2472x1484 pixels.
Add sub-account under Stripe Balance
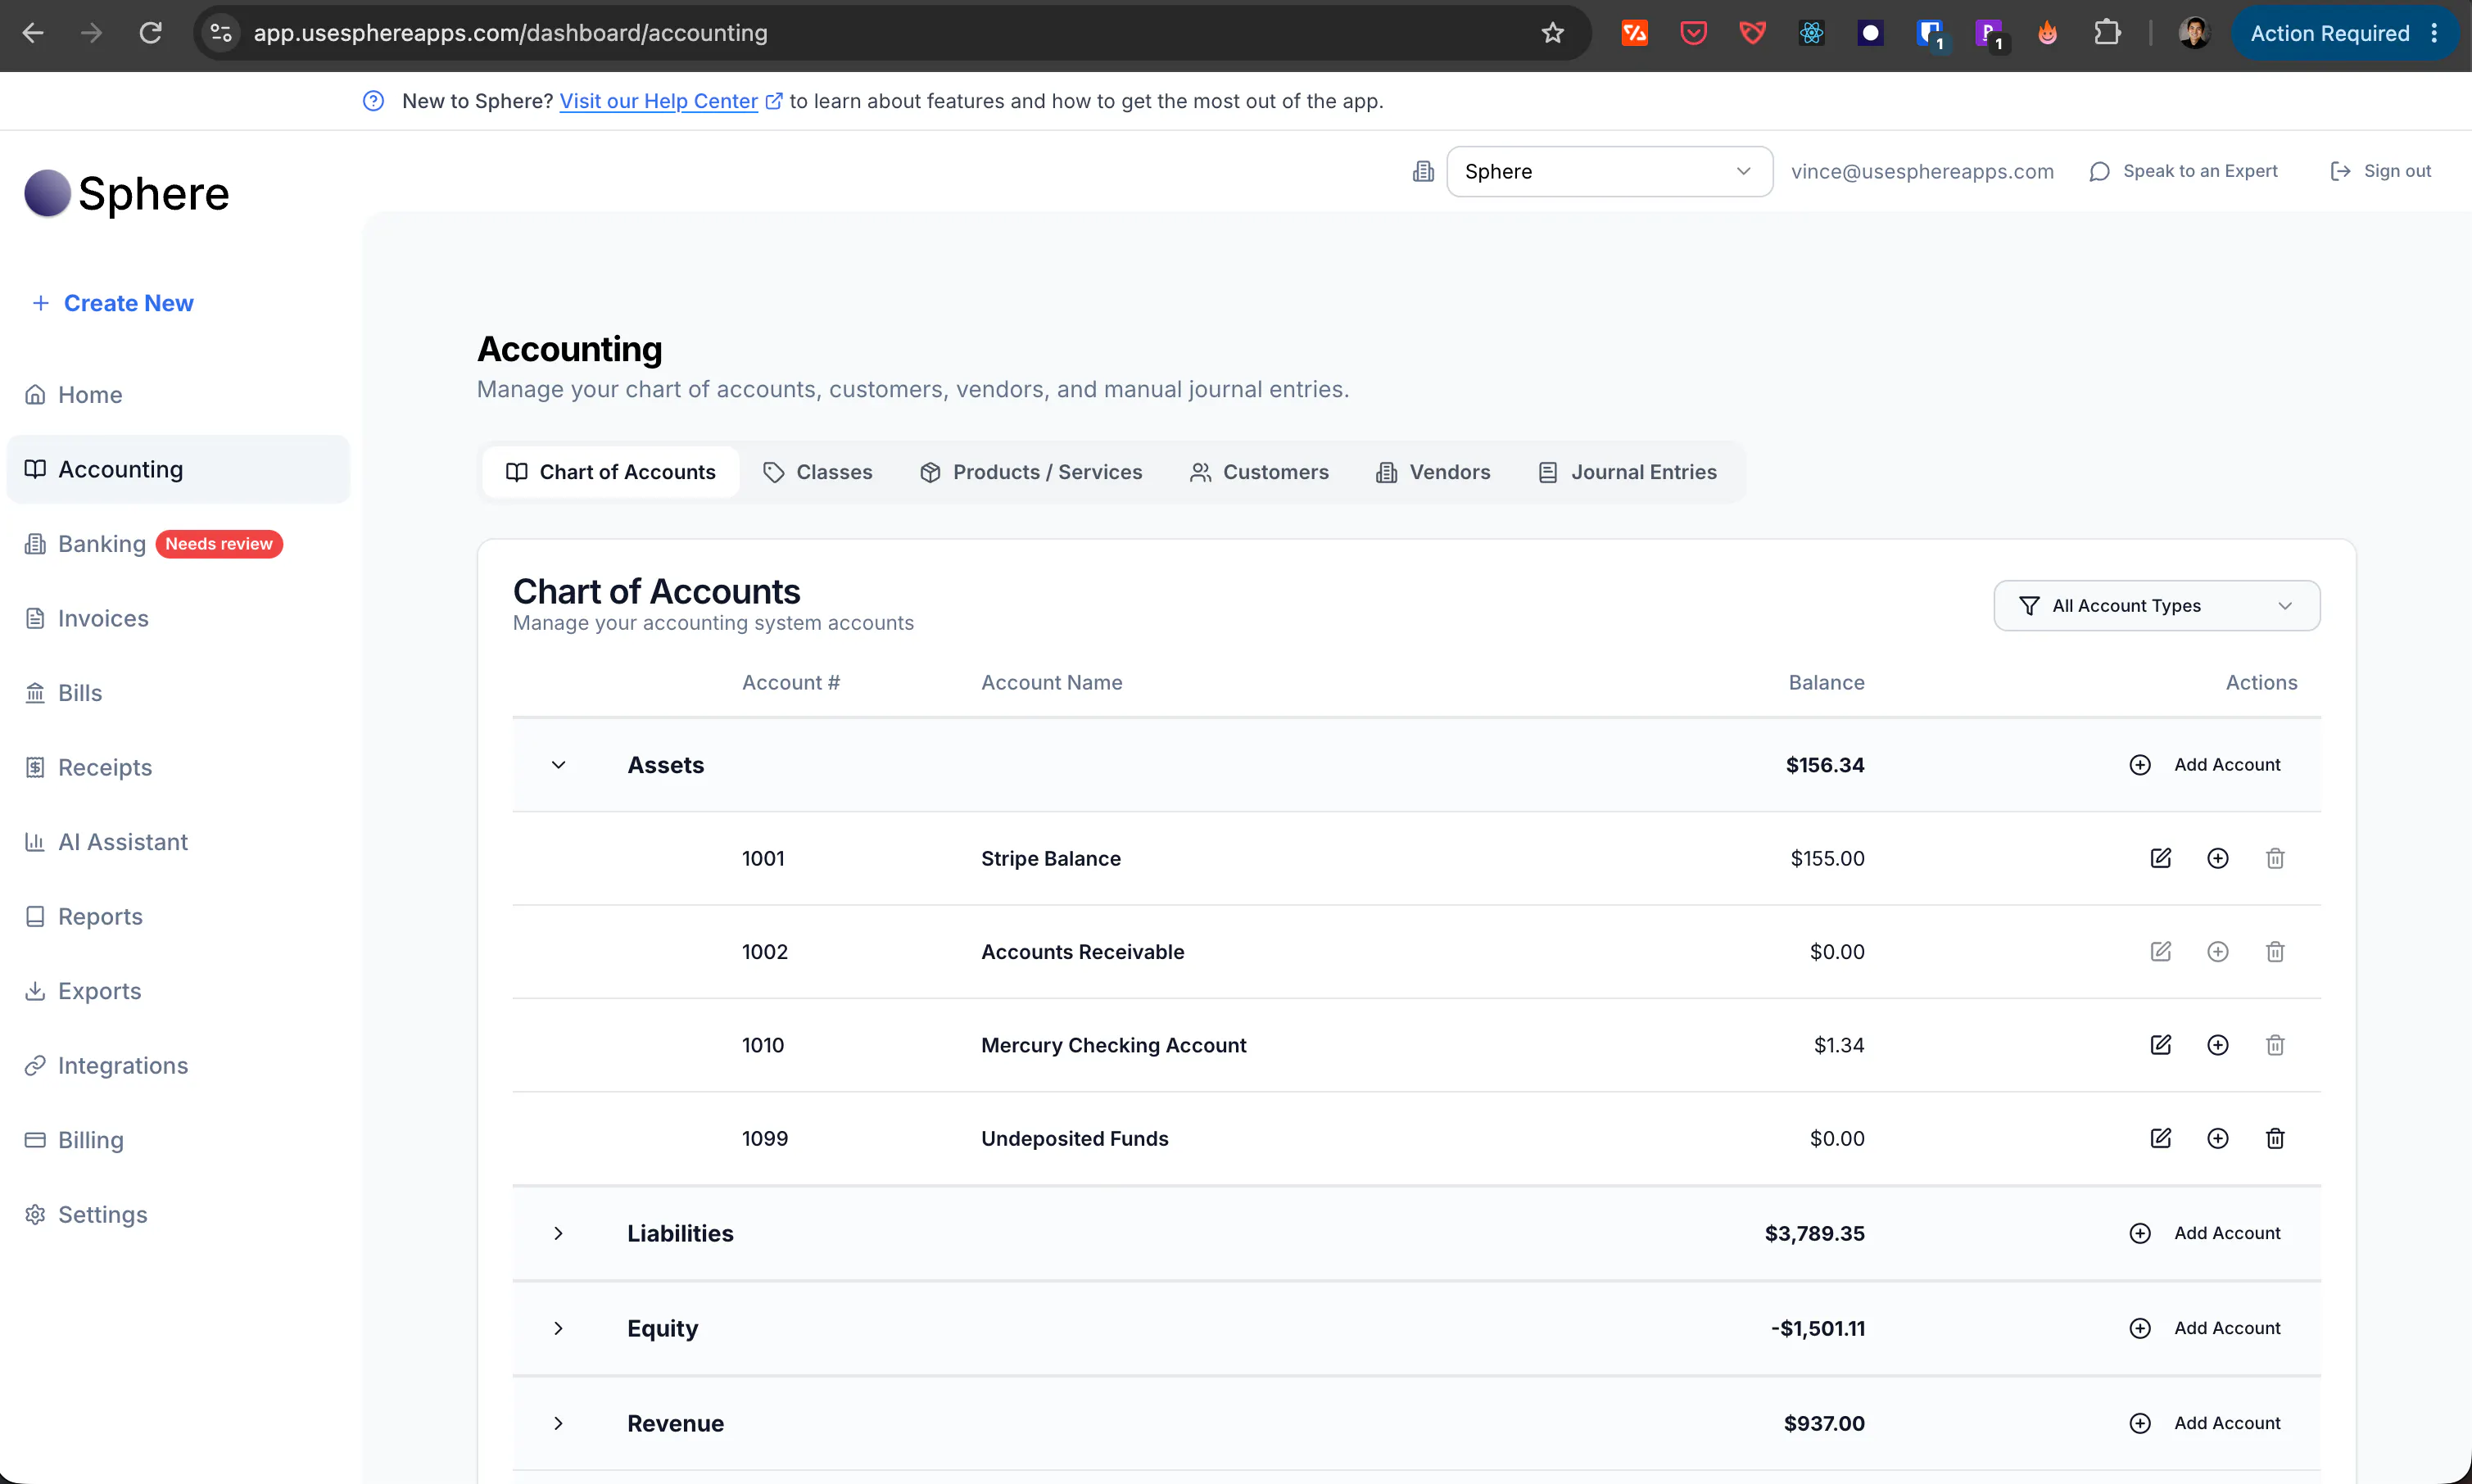(x=2217, y=858)
